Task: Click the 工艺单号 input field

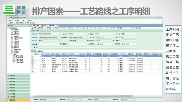Action: (49, 34)
